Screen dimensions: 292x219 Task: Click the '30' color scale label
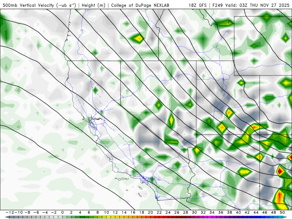[x=194, y=212]
